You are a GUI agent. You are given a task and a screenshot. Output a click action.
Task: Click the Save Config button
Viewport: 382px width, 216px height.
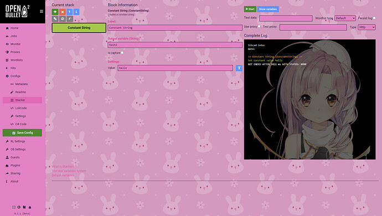(x=22, y=132)
